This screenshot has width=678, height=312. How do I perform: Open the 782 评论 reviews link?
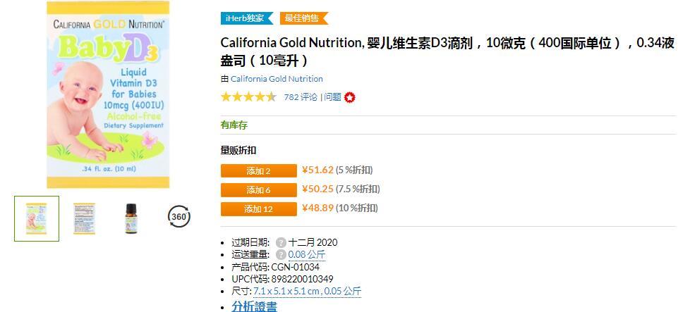pos(301,97)
